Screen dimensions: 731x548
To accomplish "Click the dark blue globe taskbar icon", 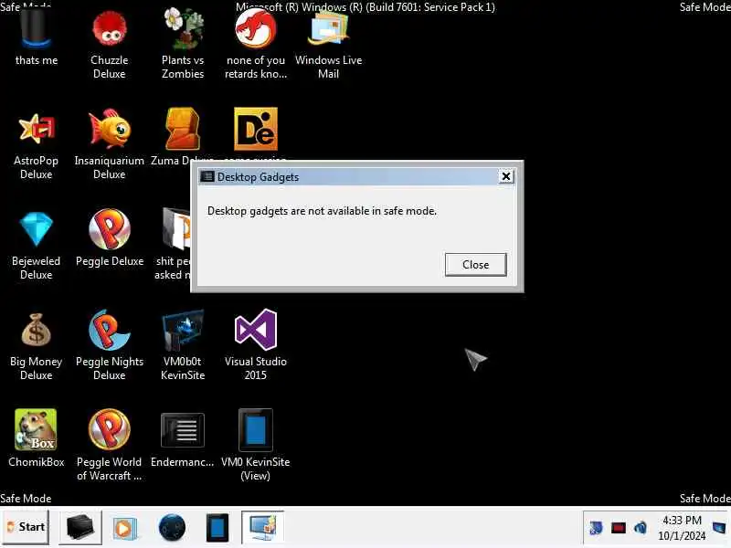I will [172, 528].
